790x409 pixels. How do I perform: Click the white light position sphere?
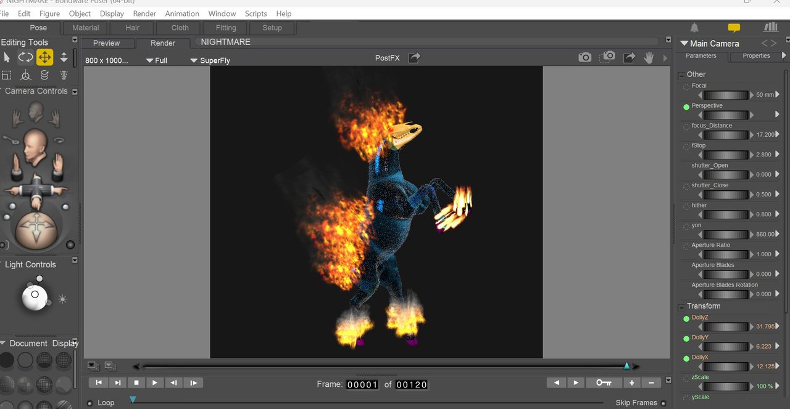pyautogui.click(x=35, y=298)
